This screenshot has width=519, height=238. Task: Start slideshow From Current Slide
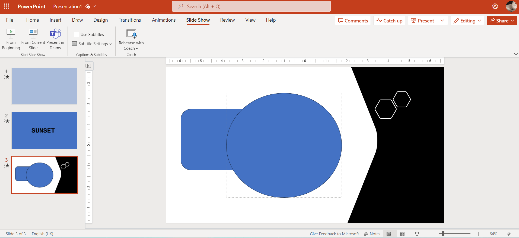33,39
